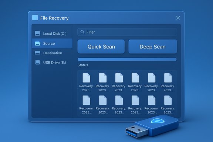This screenshot has height=142, width=213.
Task: Start a Quick Scan
Action: tap(101, 47)
